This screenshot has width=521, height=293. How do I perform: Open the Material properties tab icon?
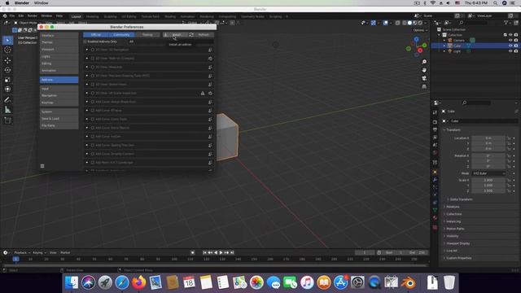click(x=435, y=218)
